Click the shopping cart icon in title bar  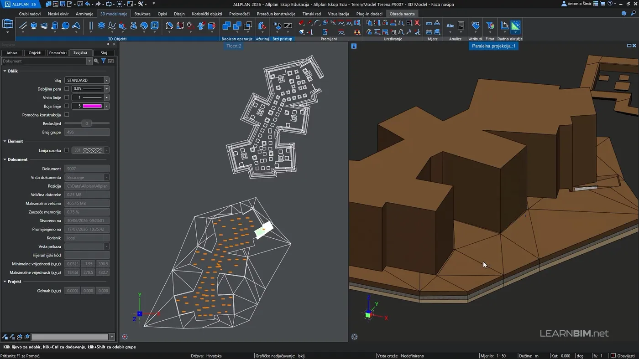(602, 4)
